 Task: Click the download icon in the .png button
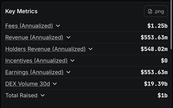[150, 11]
